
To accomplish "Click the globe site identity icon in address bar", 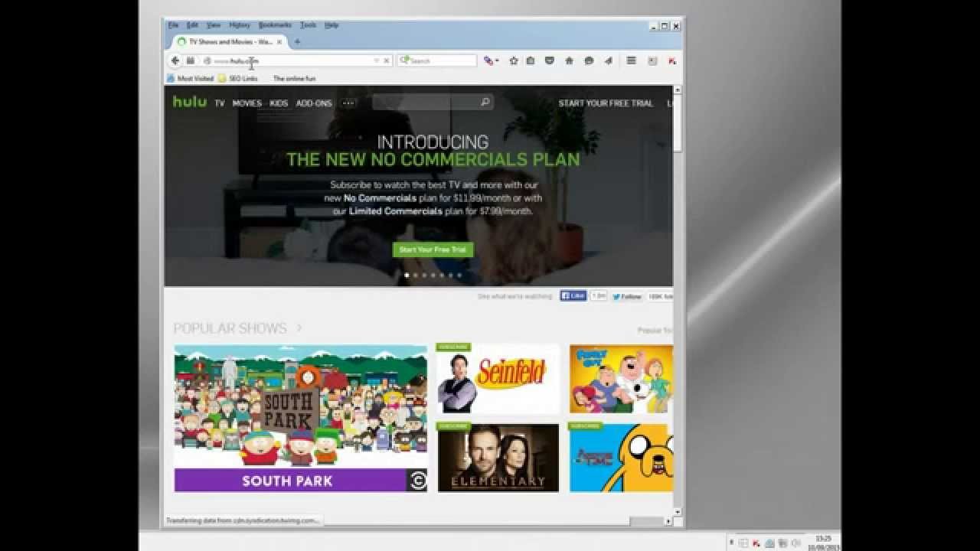I will 207,60.
